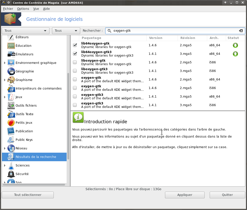This screenshot has width=247, height=210.
Task: Click the magnifier icon in search field
Action: [109, 31]
